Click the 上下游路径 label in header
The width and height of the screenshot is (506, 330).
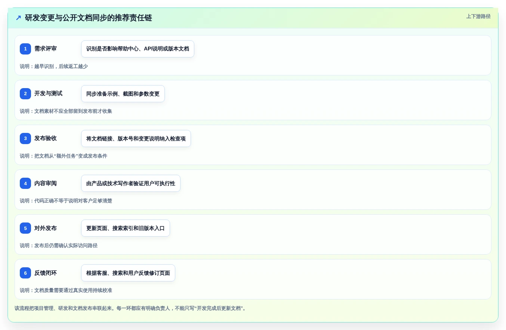pyautogui.click(x=478, y=16)
